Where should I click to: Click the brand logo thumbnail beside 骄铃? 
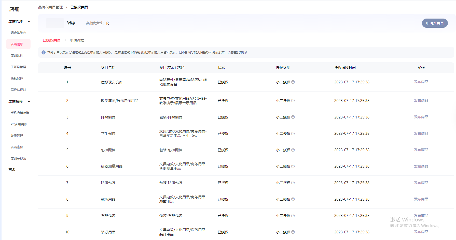pyautogui.click(x=55, y=23)
